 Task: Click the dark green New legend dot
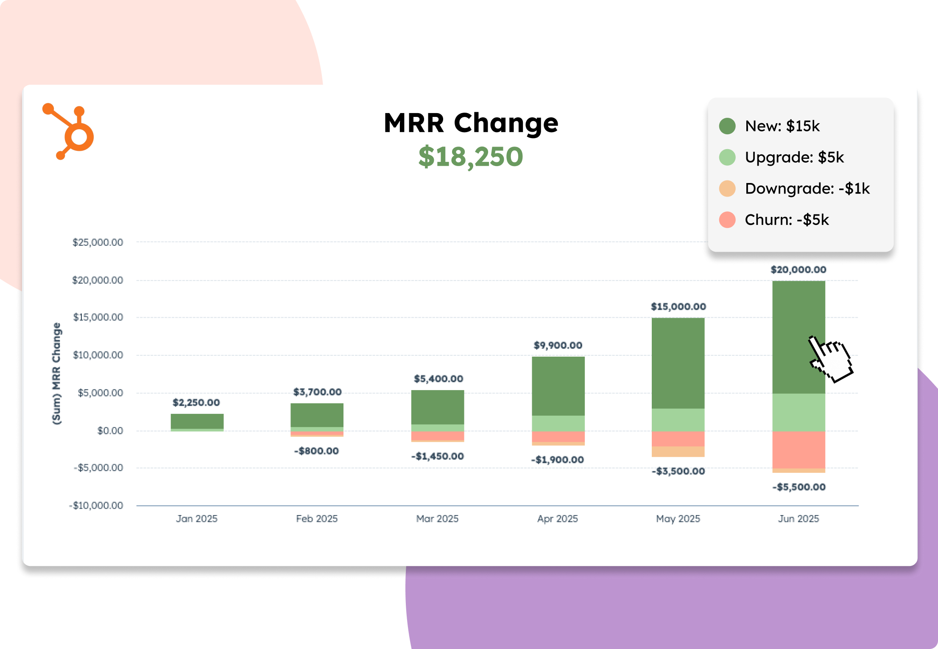click(727, 126)
